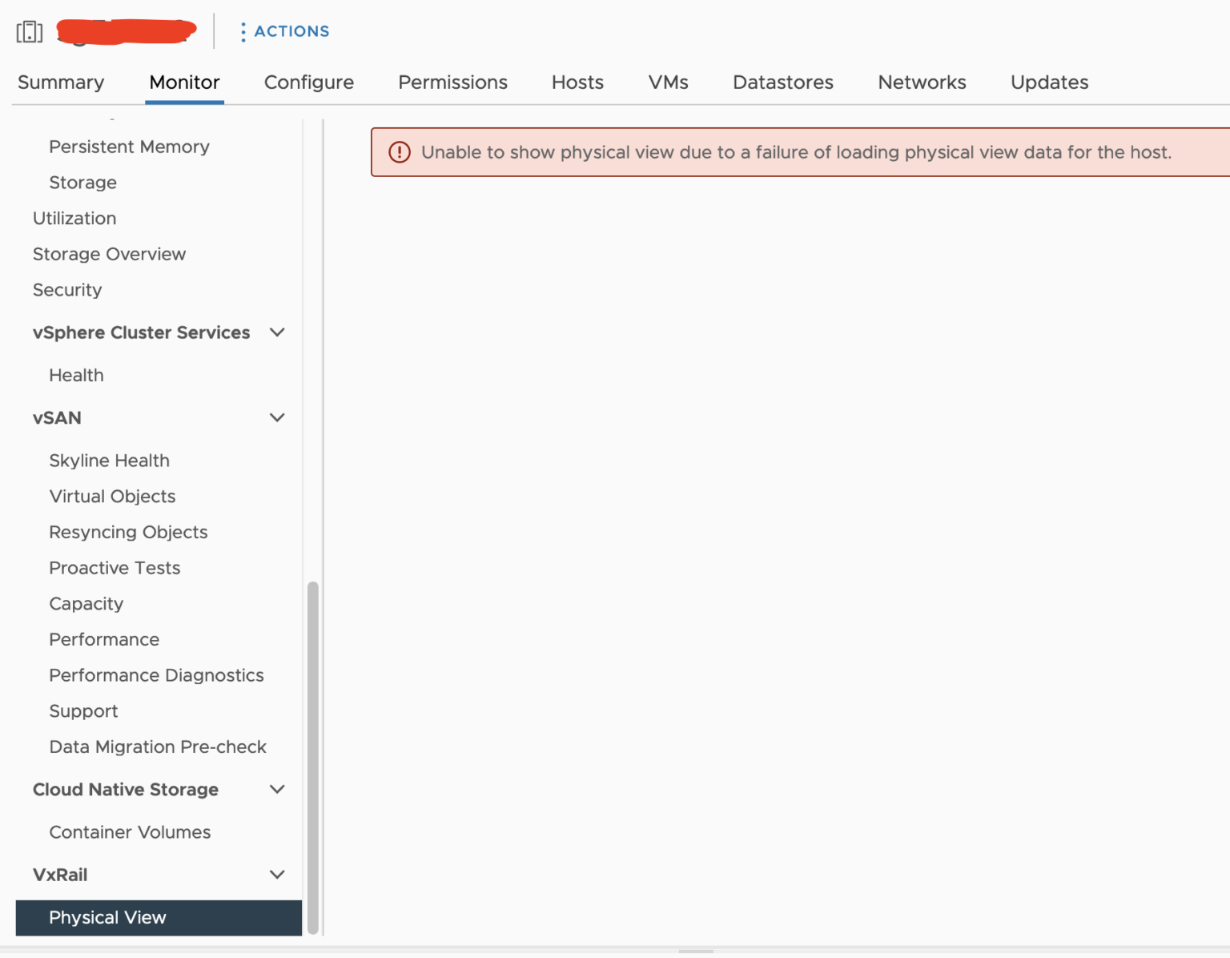This screenshot has width=1230, height=958.
Task: Click the vertical dots beside ACTIONS
Action: (x=243, y=31)
